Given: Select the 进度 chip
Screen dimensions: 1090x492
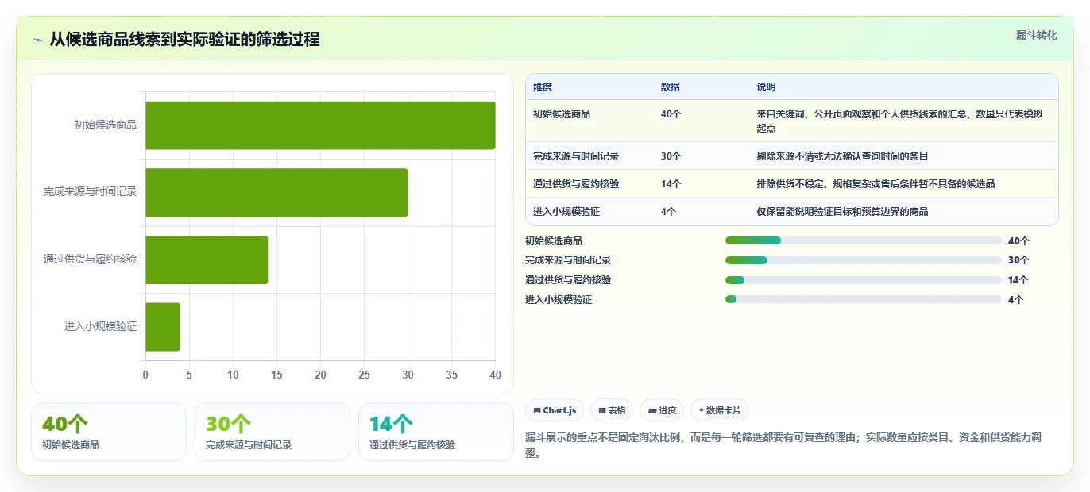Looking at the screenshot, I should coord(662,410).
